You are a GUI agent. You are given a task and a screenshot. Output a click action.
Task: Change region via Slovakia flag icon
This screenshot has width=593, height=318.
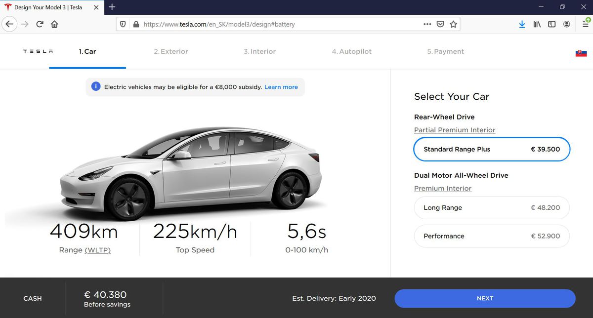pyautogui.click(x=581, y=53)
